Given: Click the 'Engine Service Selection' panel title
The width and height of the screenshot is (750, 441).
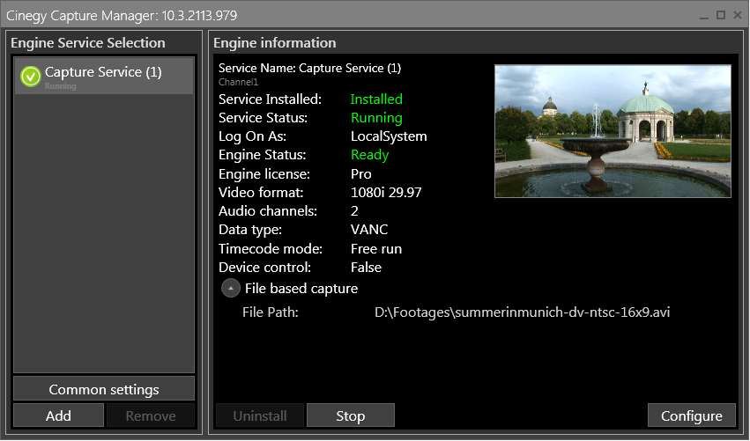Looking at the screenshot, I should (x=88, y=43).
